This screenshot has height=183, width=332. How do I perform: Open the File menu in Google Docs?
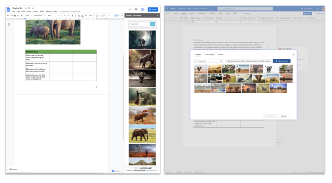[14, 11]
